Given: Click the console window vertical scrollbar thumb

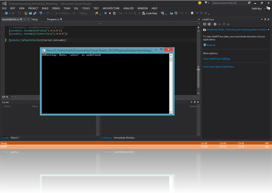Looking at the screenshot, I should 171,59.
